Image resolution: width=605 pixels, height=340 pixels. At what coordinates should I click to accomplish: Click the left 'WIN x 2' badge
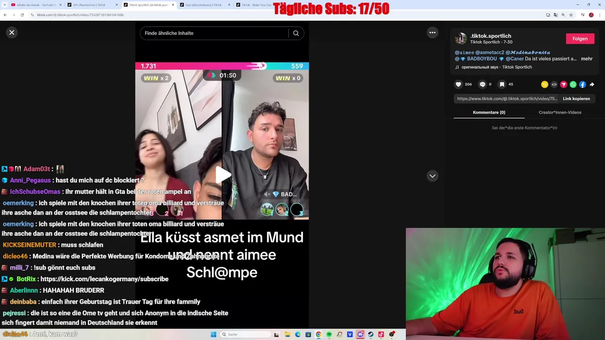tap(156, 78)
